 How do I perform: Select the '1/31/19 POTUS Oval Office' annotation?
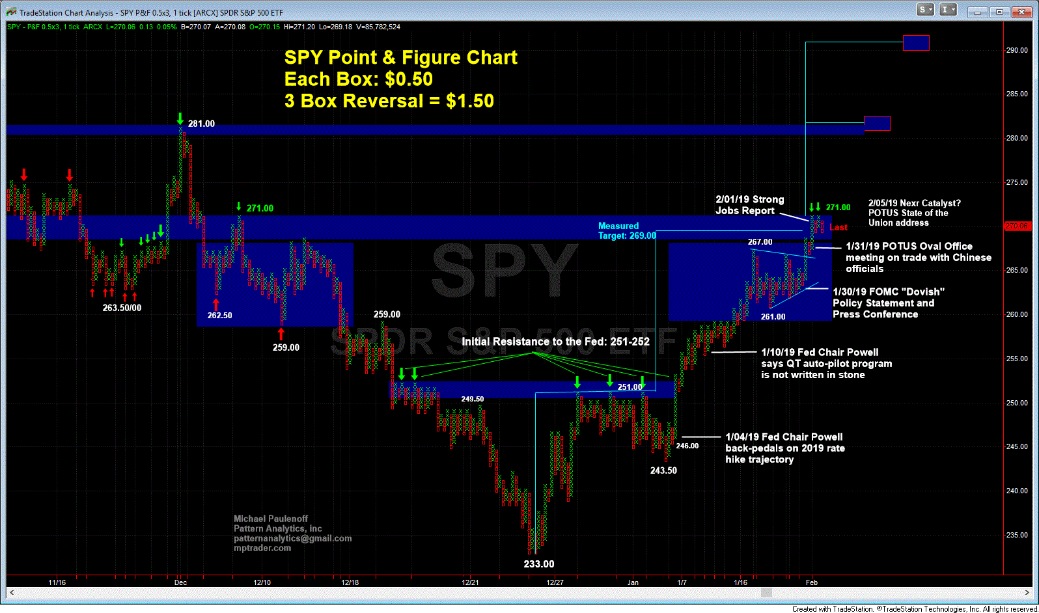(919, 257)
